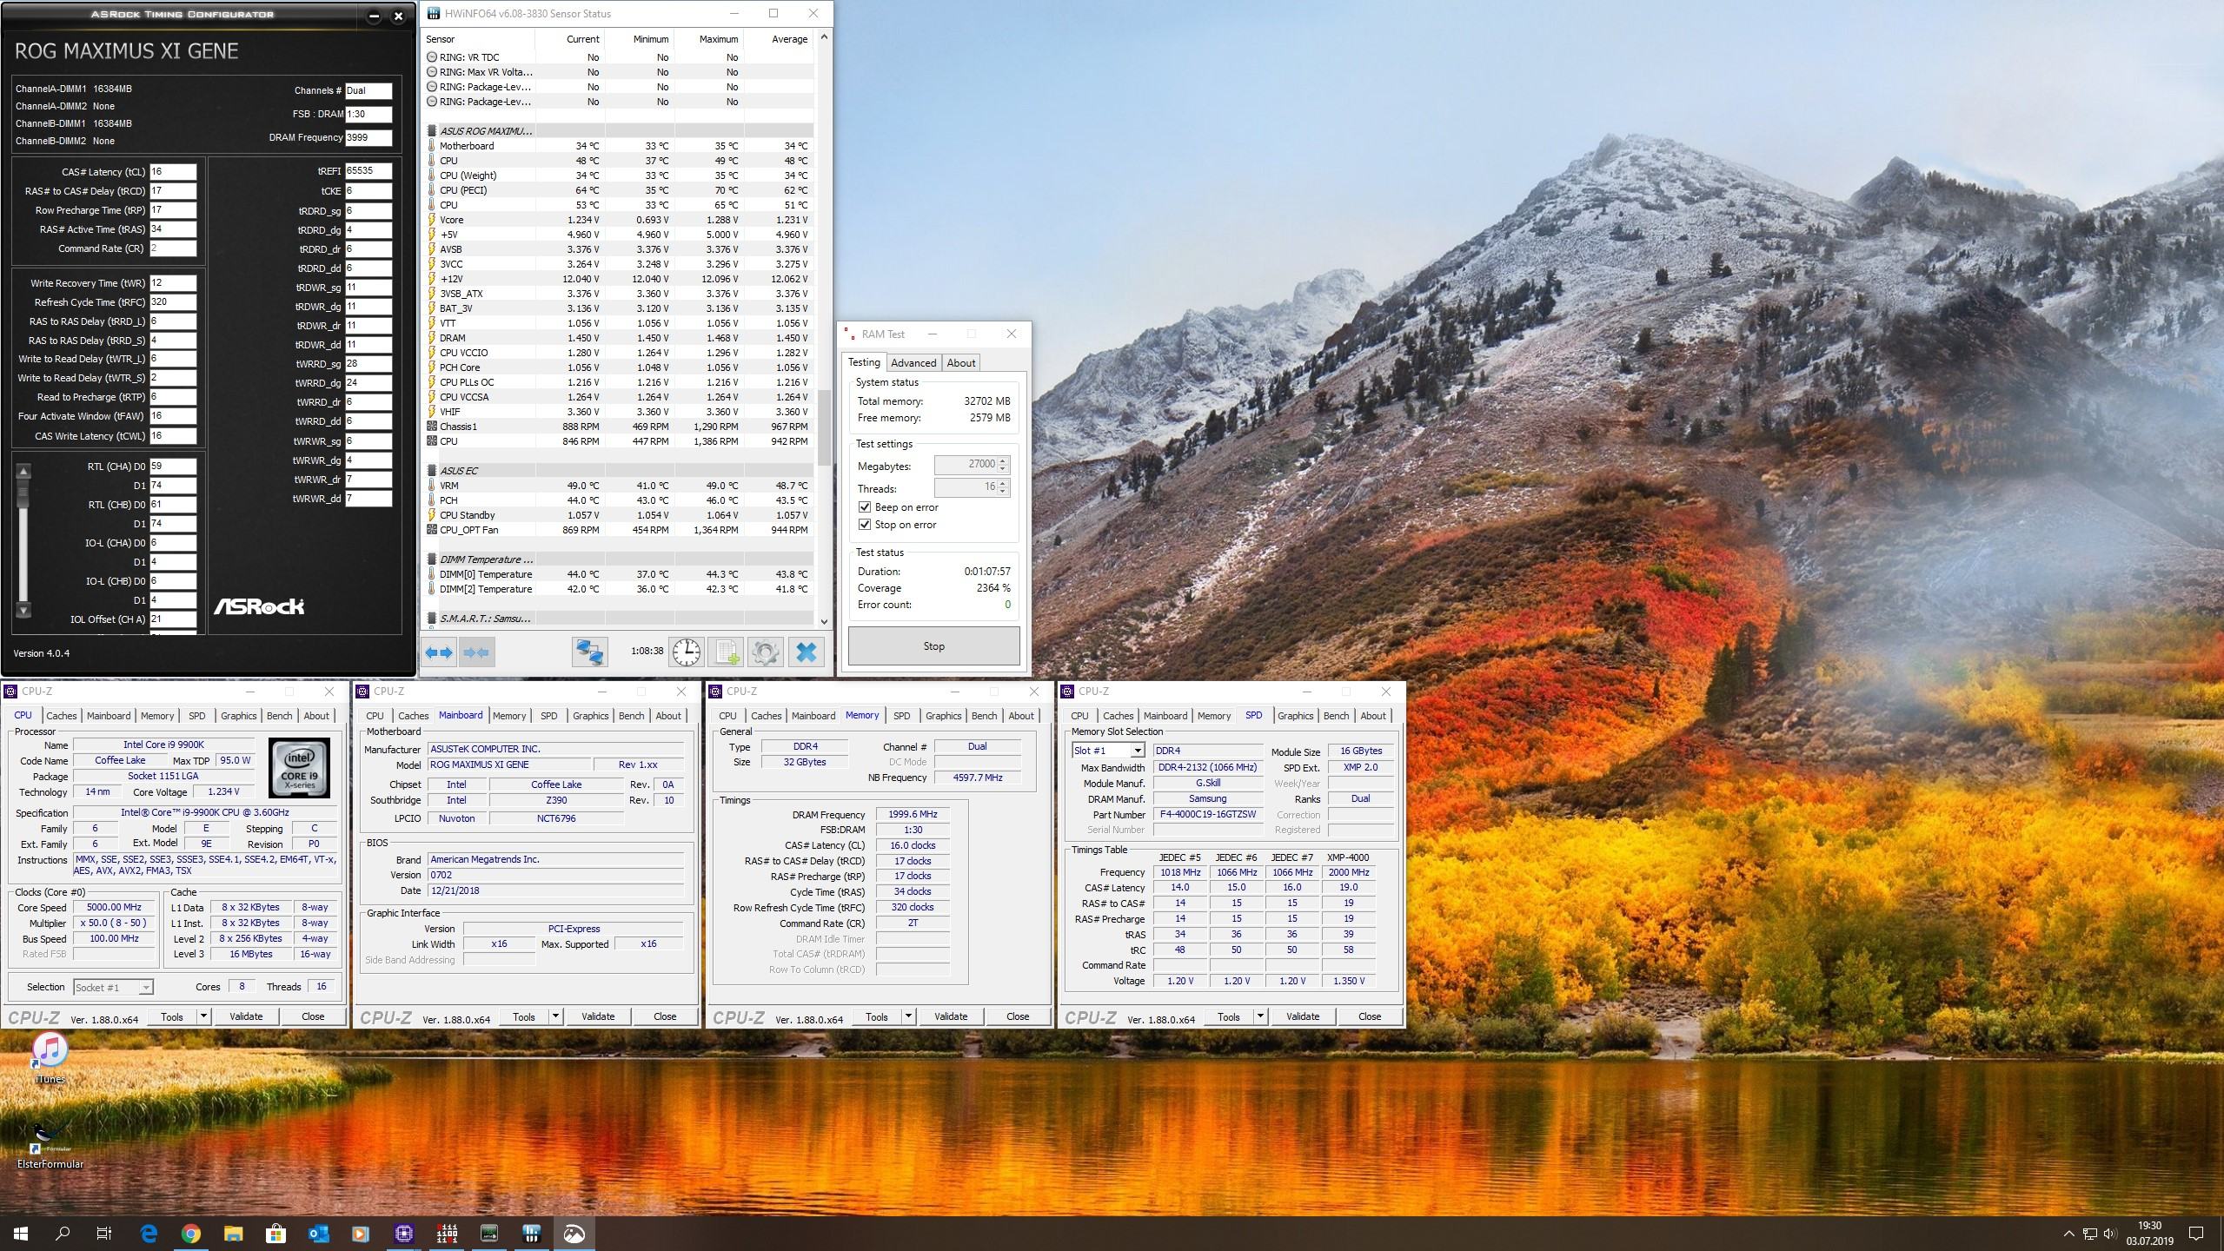Open the network monitors icon in HWiNFO
Image resolution: width=2224 pixels, height=1251 pixels.
(x=589, y=652)
